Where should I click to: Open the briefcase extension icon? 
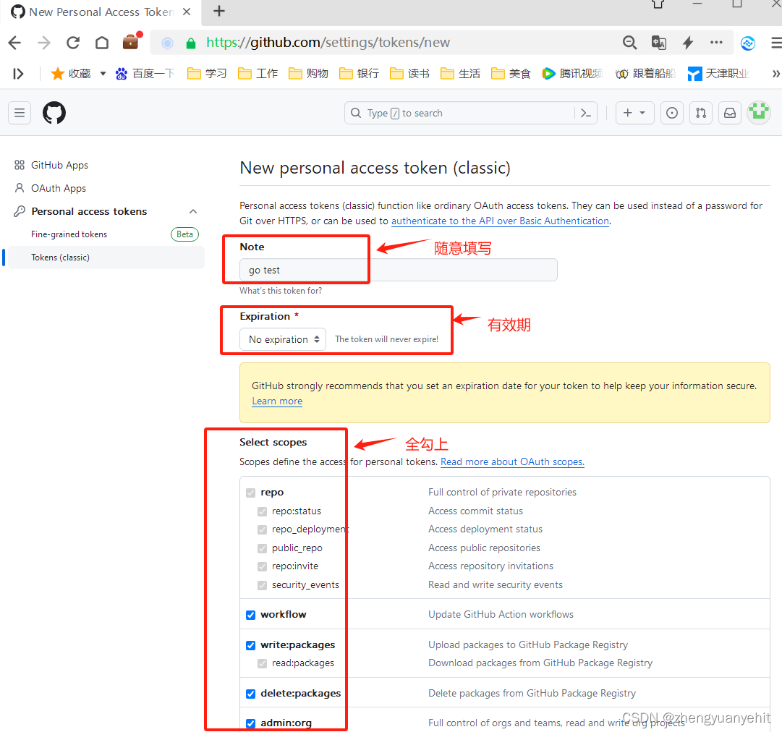[132, 41]
